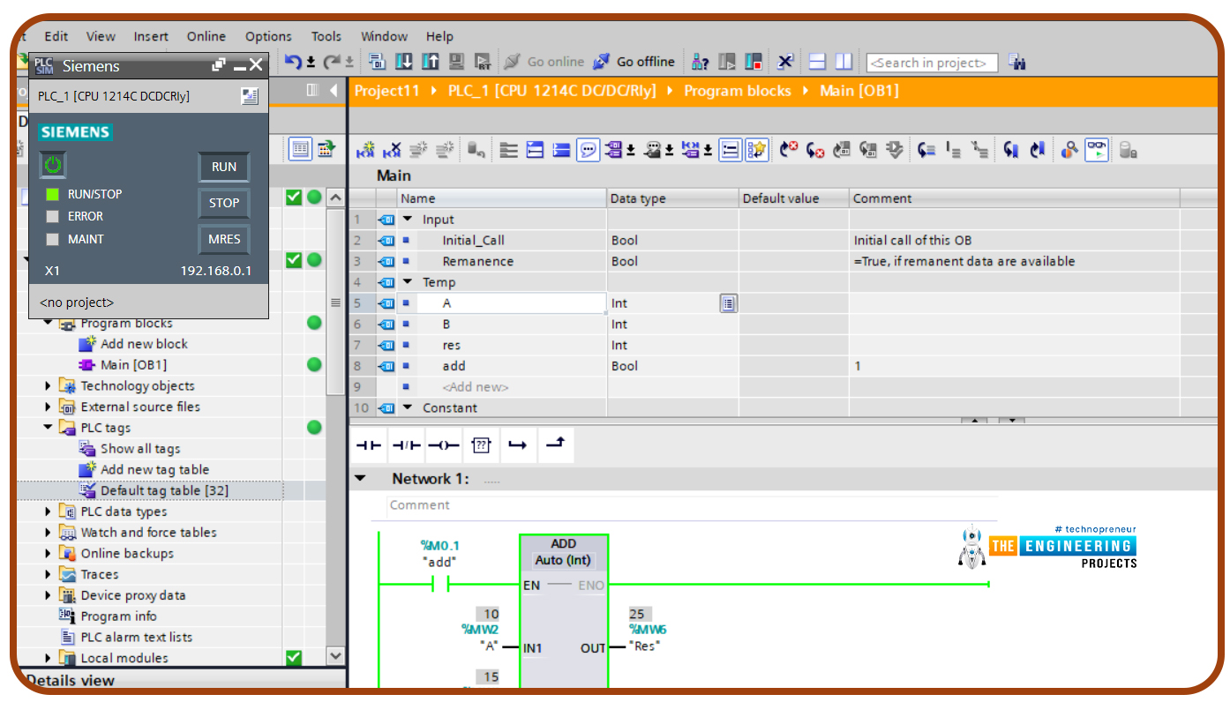Collapse the PLC tags folder
Image resolution: width=1230 pixels, height=702 pixels.
[48, 428]
